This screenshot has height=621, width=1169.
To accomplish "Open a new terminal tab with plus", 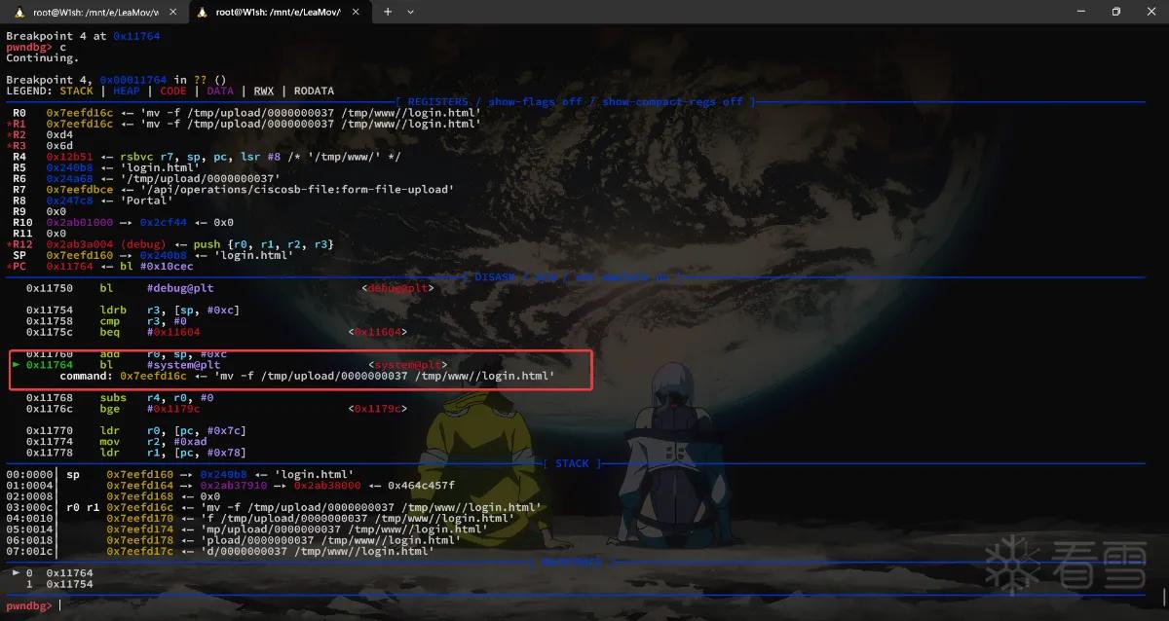I will [x=387, y=12].
